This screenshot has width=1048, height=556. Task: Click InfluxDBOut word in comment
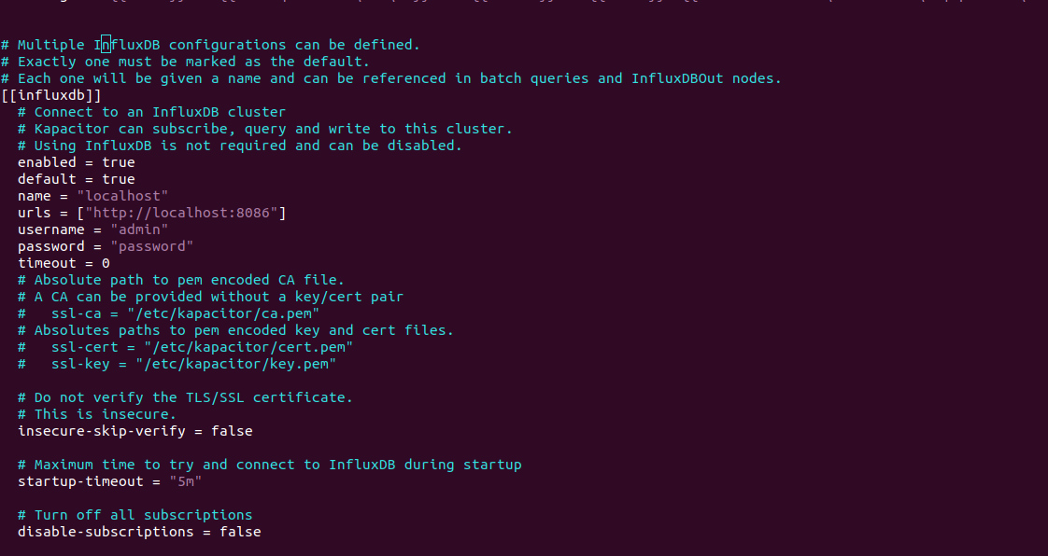coord(677,78)
